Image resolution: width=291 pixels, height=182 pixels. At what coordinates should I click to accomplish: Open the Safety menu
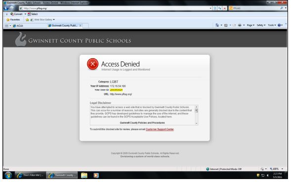(x=261, y=25)
